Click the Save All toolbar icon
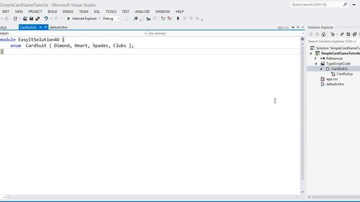This screenshot has height=202, width=360. [x=38, y=19]
